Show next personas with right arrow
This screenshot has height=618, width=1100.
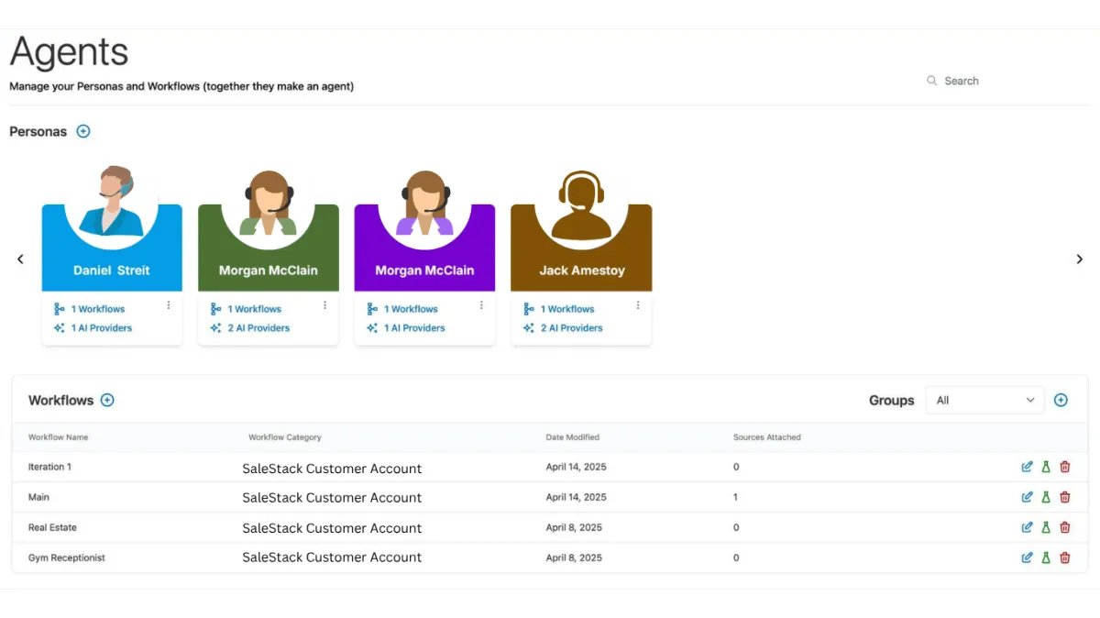click(1079, 259)
